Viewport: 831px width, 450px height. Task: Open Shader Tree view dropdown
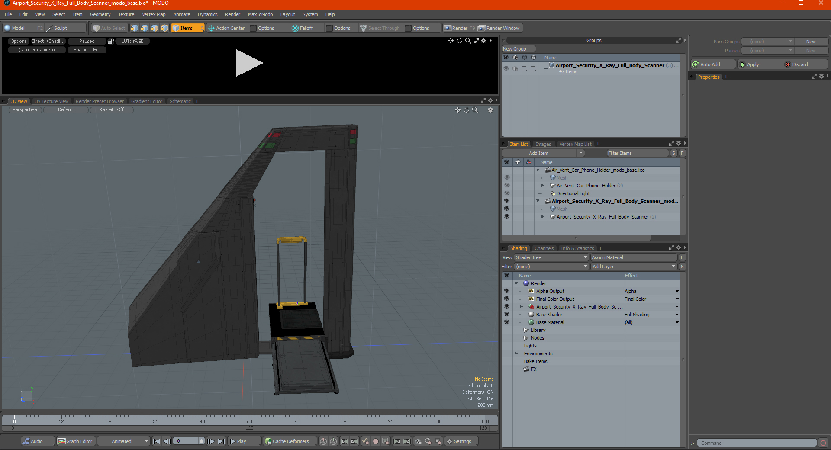551,257
